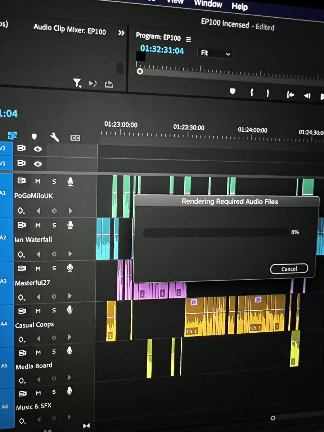Toggle sync lock on track V1

pos(21,163)
